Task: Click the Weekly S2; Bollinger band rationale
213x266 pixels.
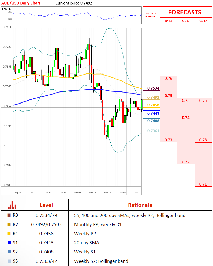Action: click(101, 261)
